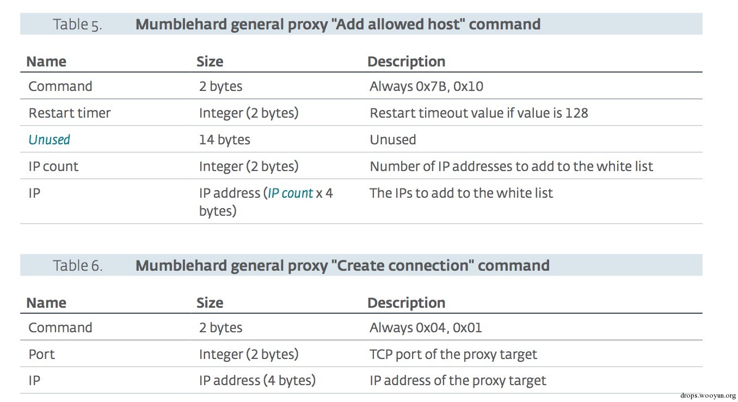Click the '14 bytes' size cell
Image resolution: width=738 pixels, height=402 pixels.
pos(224,140)
